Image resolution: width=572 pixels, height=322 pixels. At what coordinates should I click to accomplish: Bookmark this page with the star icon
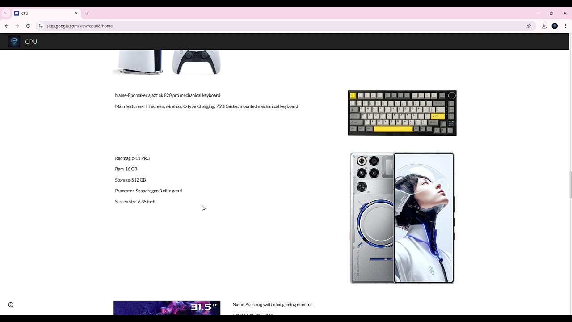pos(529,26)
